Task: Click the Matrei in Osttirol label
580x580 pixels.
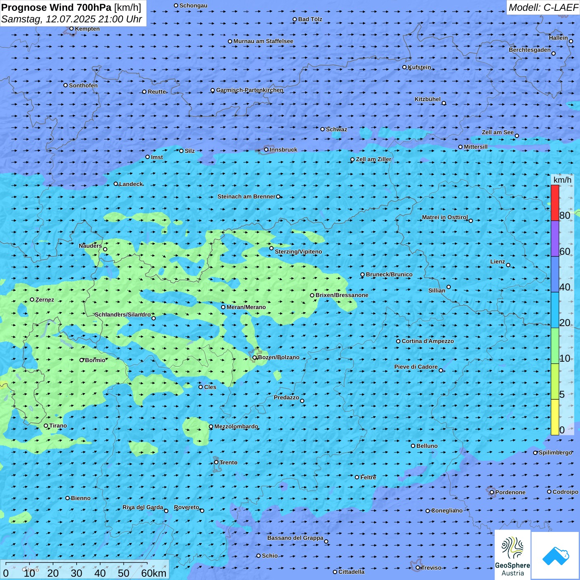Action: coord(445,217)
